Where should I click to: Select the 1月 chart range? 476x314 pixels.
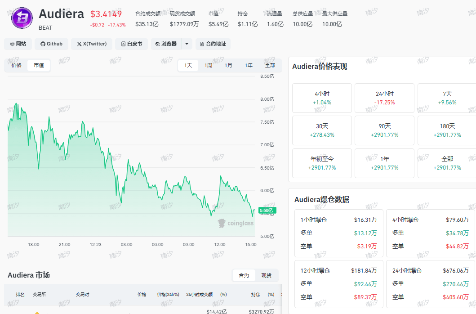[x=228, y=65]
